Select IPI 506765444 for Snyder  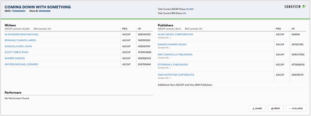coord(144,64)
